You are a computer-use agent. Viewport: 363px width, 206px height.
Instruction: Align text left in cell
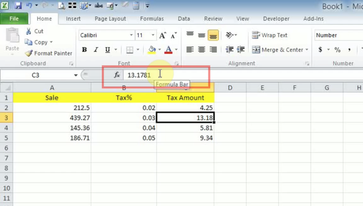coord(190,49)
